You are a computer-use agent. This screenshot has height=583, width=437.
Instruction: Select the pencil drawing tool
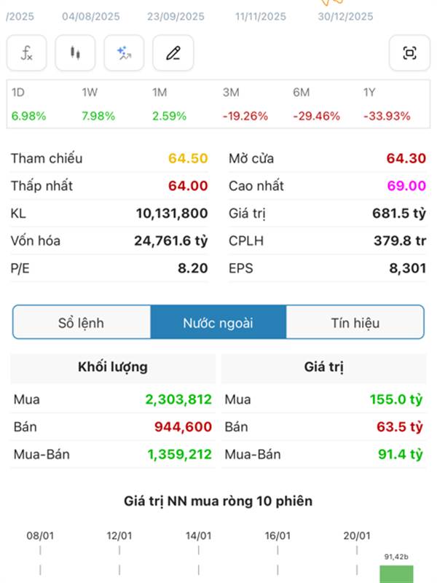point(173,53)
